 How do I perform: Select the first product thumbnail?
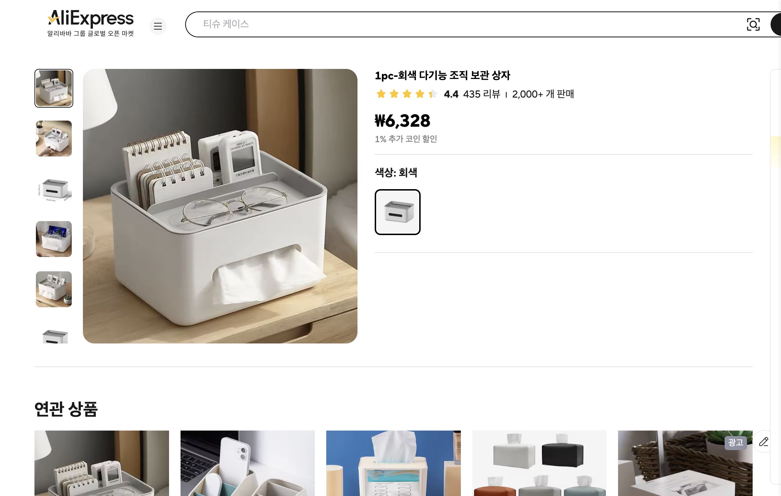click(54, 88)
